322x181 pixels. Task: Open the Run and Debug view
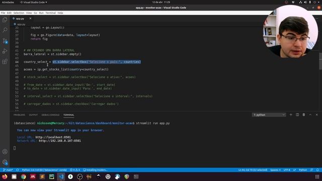(5, 51)
